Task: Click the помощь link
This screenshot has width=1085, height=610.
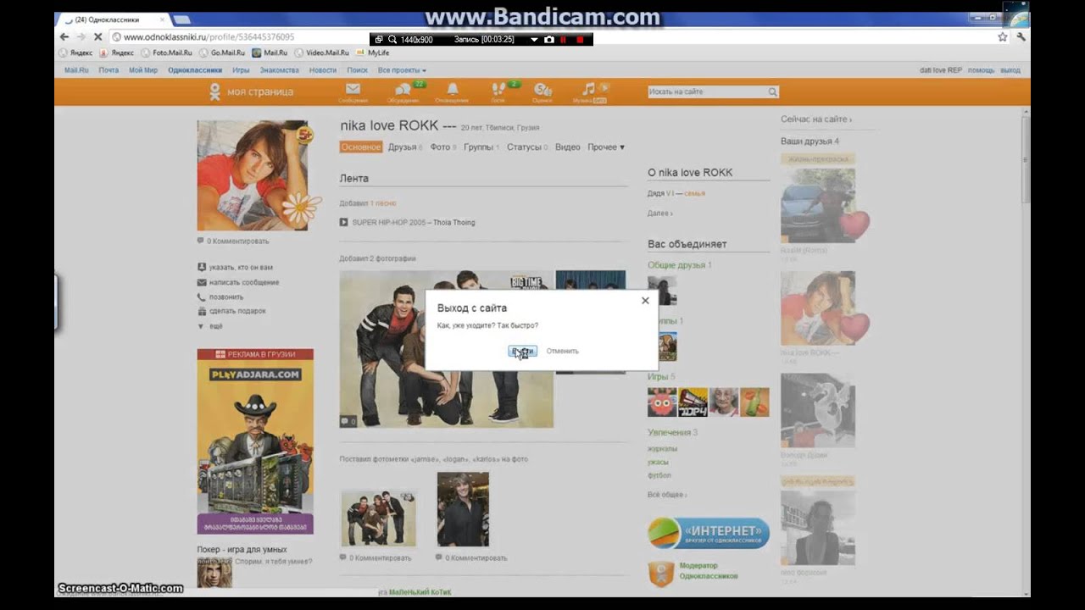Action: click(982, 70)
